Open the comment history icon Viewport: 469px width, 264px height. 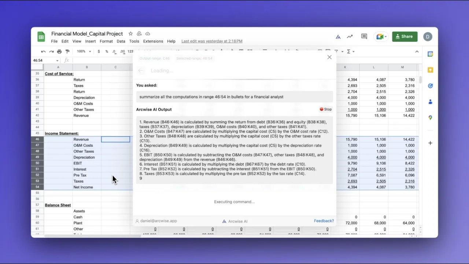(x=364, y=36)
